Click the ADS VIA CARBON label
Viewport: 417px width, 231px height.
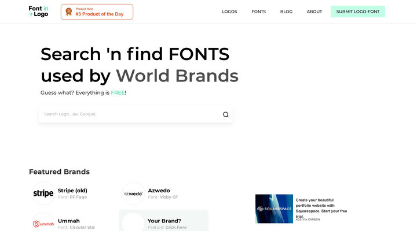308,219
